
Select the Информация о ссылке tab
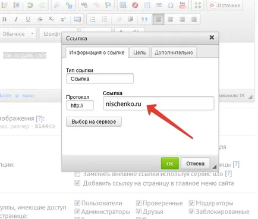click(x=97, y=52)
